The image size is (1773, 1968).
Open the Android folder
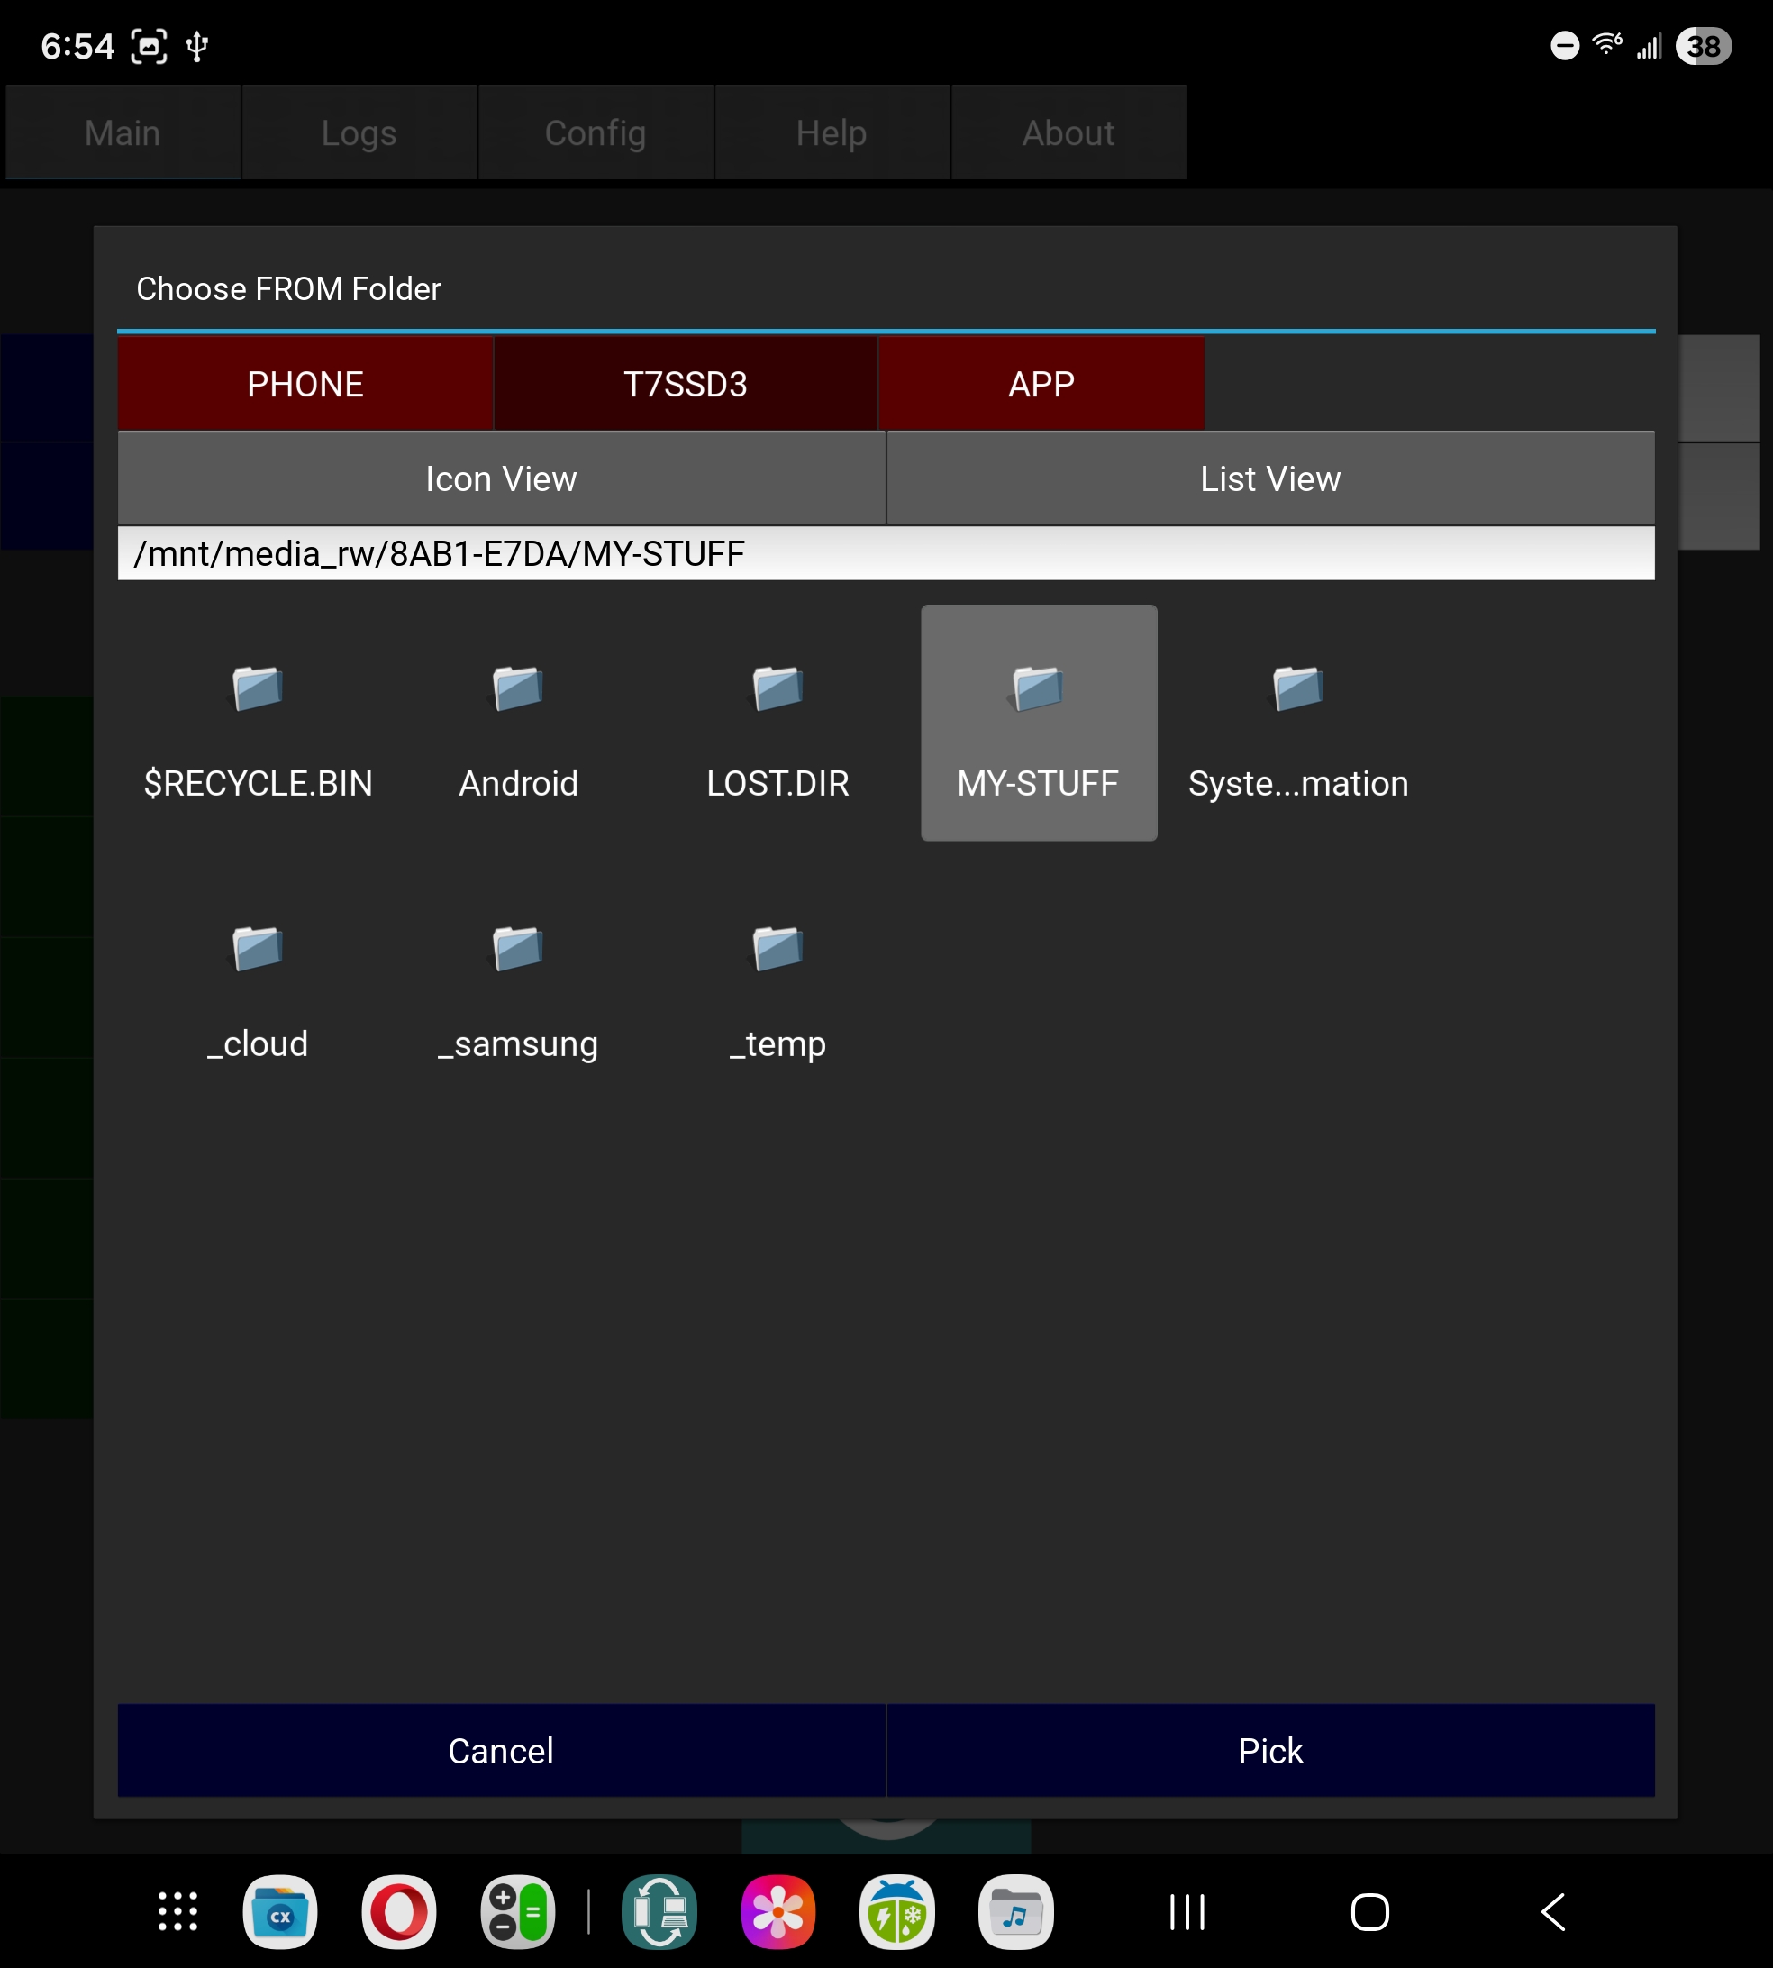tap(518, 723)
